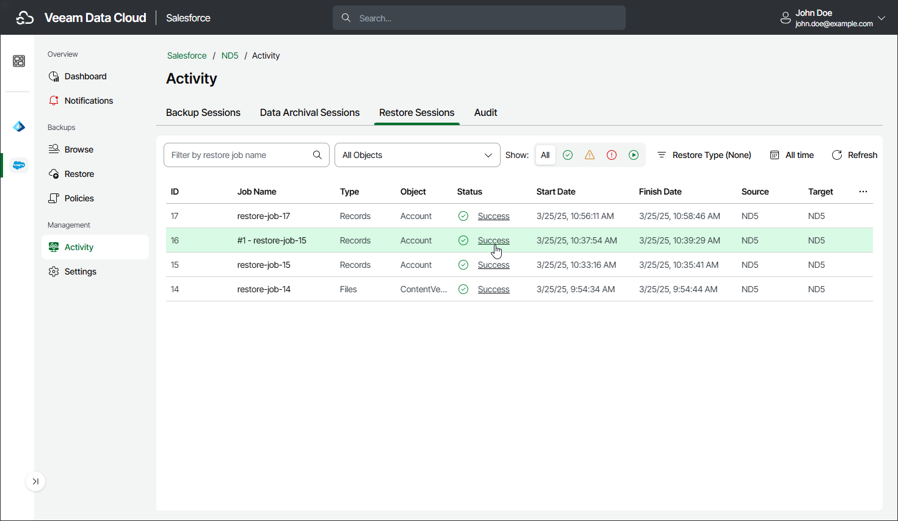Image resolution: width=898 pixels, height=521 pixels.
Task: Switch to Data Archival Sessions tab
Action: (310, 112)
